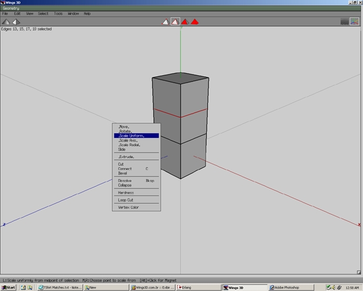Open the File menu

(5, 14)
